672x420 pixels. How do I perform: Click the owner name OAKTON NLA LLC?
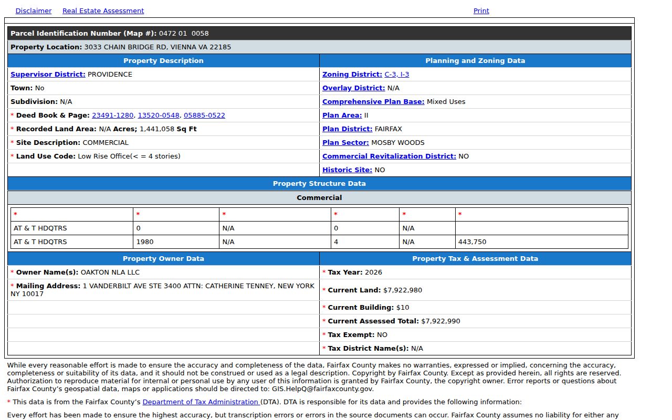110,272
